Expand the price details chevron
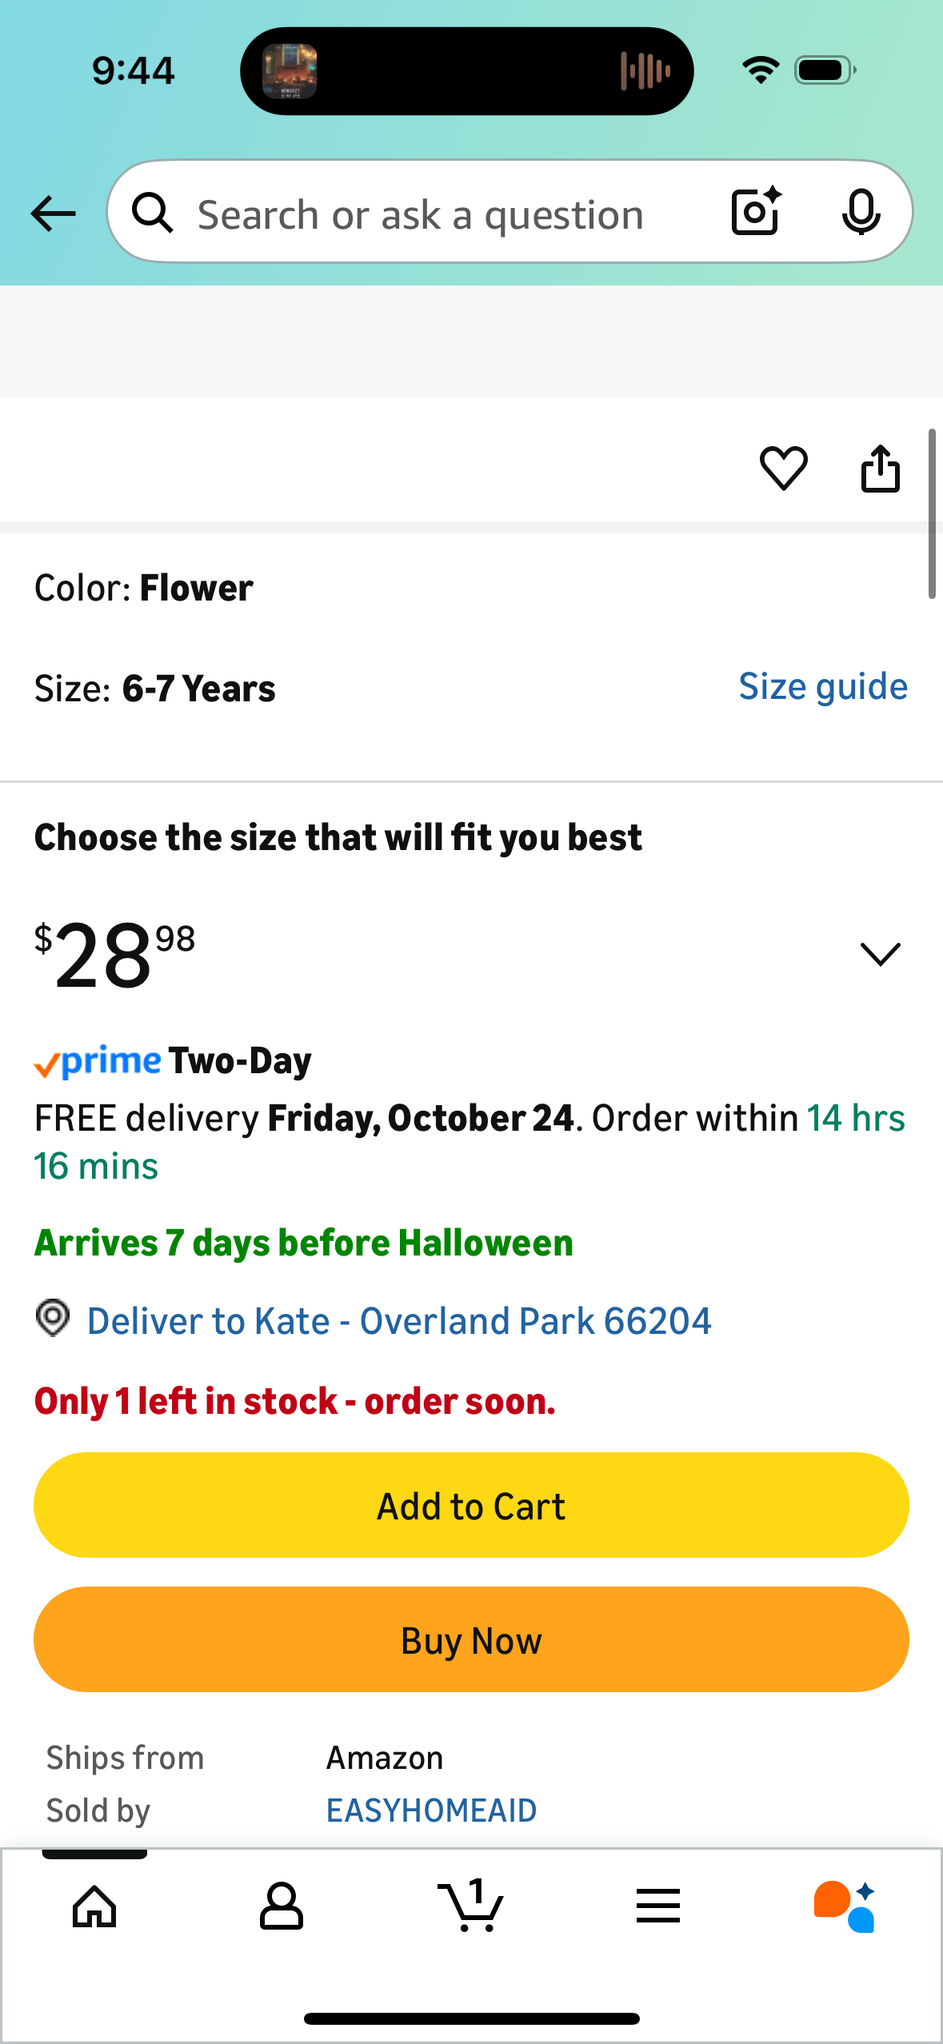The height and width of the screenshot is (2044, 943). 880,953
